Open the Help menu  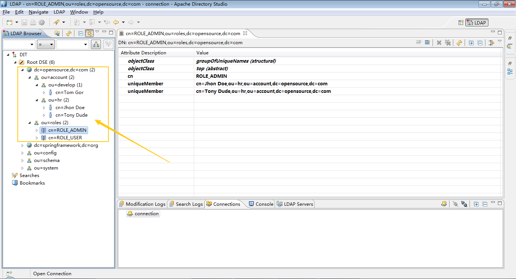point(98,12)
